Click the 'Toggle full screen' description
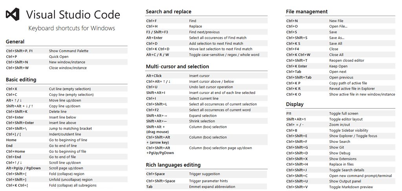Viewport: 402px width, 191px height. (x=344, y=114)
